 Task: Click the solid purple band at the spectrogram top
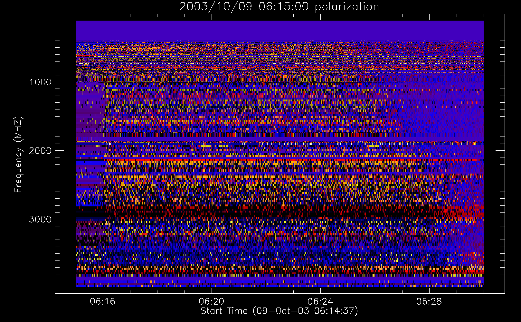click(x=279, y=31)
